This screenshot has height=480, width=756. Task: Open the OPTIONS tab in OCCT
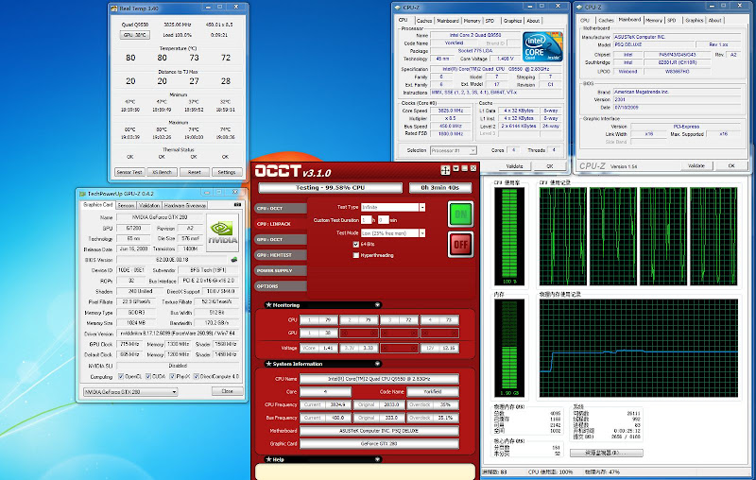281,286
